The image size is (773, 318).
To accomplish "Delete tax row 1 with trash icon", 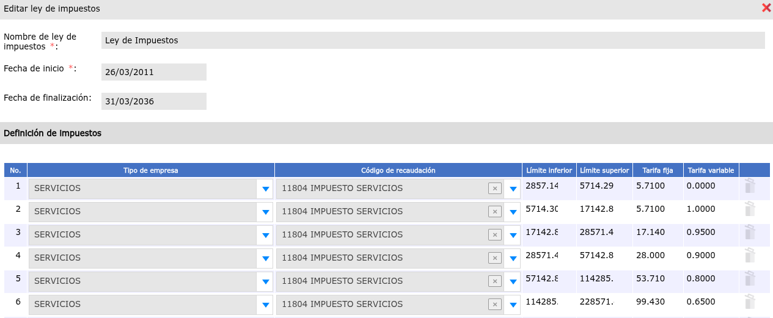I will [x=750, y=187].
